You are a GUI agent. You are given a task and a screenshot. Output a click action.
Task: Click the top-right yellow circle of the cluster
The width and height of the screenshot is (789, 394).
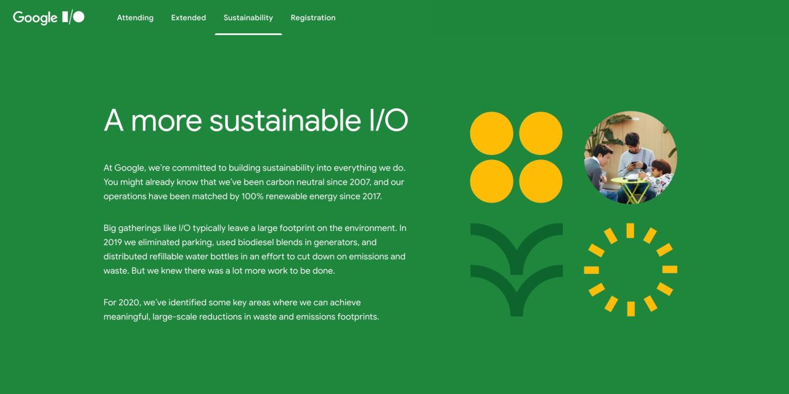[541, 132]
